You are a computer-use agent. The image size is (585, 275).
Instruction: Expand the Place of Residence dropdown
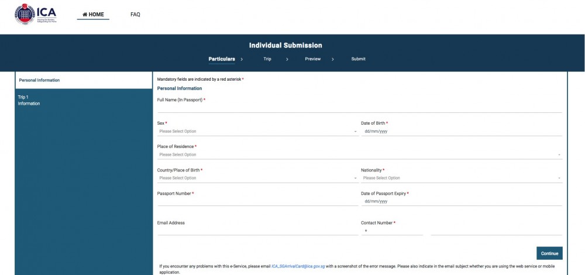tap(360, 154)
